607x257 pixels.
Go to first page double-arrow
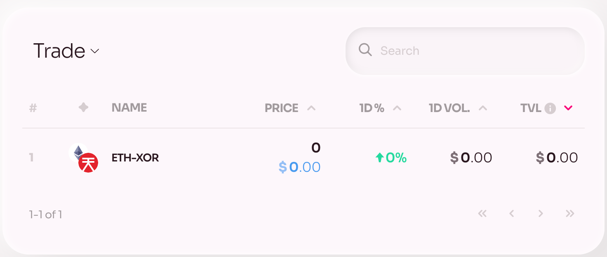pyautogui.click(x=482, y=213)
